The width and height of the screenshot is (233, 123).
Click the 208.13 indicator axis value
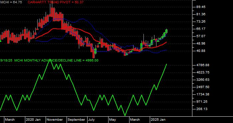click(x=202, y=109)
